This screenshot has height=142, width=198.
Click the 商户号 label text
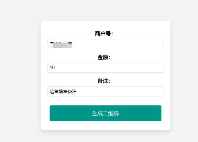tap(104, 33)
